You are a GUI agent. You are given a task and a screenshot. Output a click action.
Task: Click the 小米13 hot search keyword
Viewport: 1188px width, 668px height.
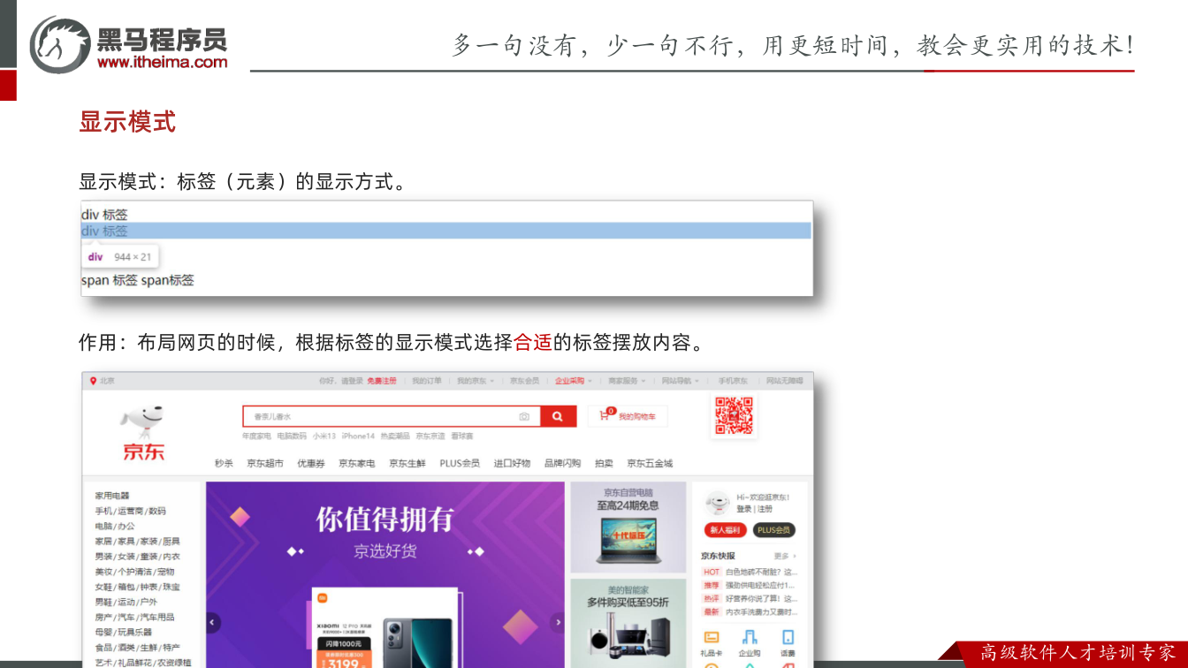tap(324, 436)
